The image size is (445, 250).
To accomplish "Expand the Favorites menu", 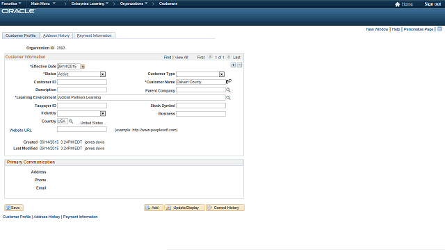I will pos(11,3).
